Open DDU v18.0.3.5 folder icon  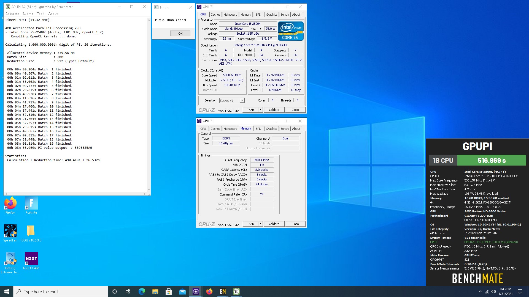(31, 233)
